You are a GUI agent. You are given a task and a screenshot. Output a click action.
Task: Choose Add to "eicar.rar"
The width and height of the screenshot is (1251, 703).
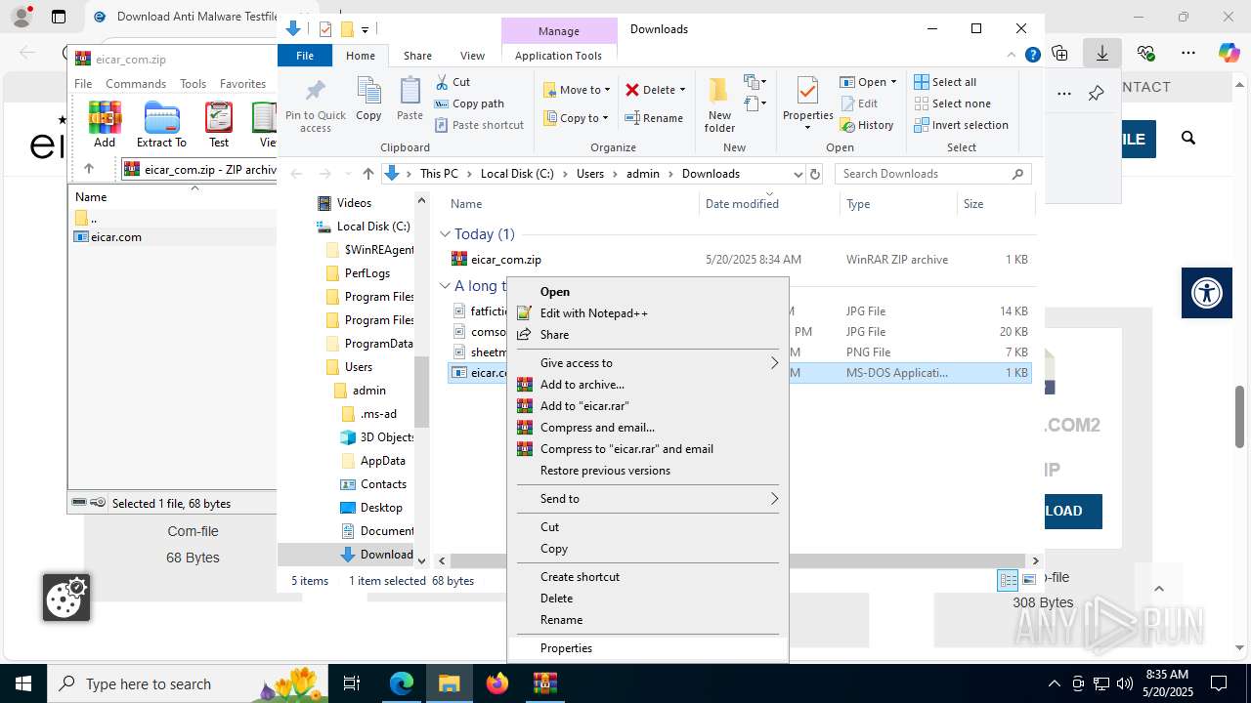tap(584, 406)
